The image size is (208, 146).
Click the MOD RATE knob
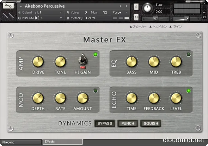(x=60, y=98)
